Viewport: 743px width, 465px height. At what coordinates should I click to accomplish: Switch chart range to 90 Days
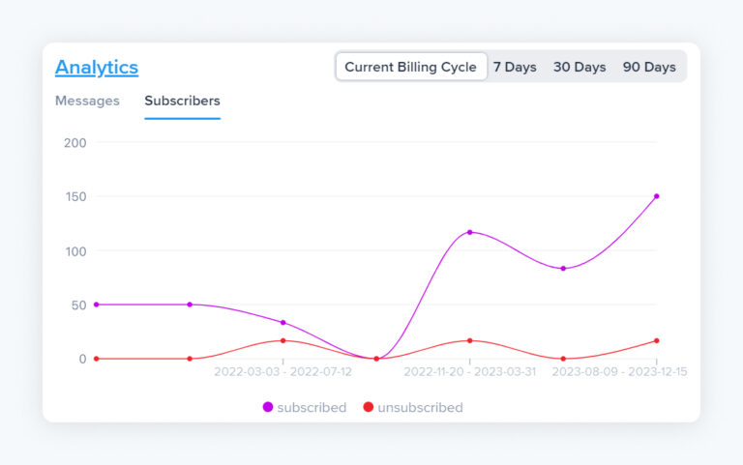pos(649,67)
